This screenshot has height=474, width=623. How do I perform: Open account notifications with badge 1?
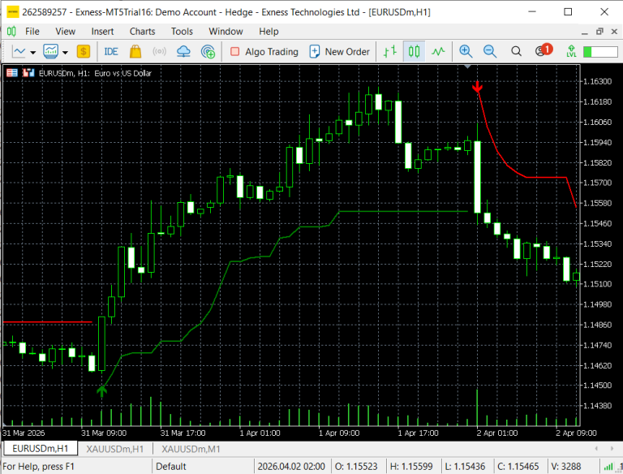(x=544, y=50)
